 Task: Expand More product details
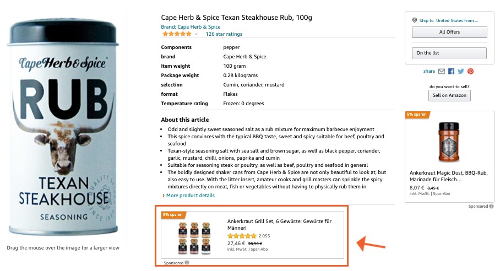click(x=191, y=196)
